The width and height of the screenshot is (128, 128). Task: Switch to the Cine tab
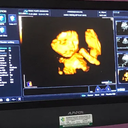pyautogui.click(x=84, y=96)
